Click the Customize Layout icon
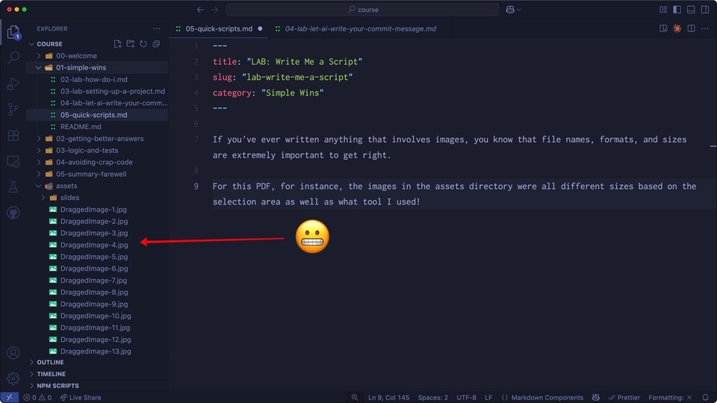This screenshot has width=717, height=403. [x=663, y=10]
